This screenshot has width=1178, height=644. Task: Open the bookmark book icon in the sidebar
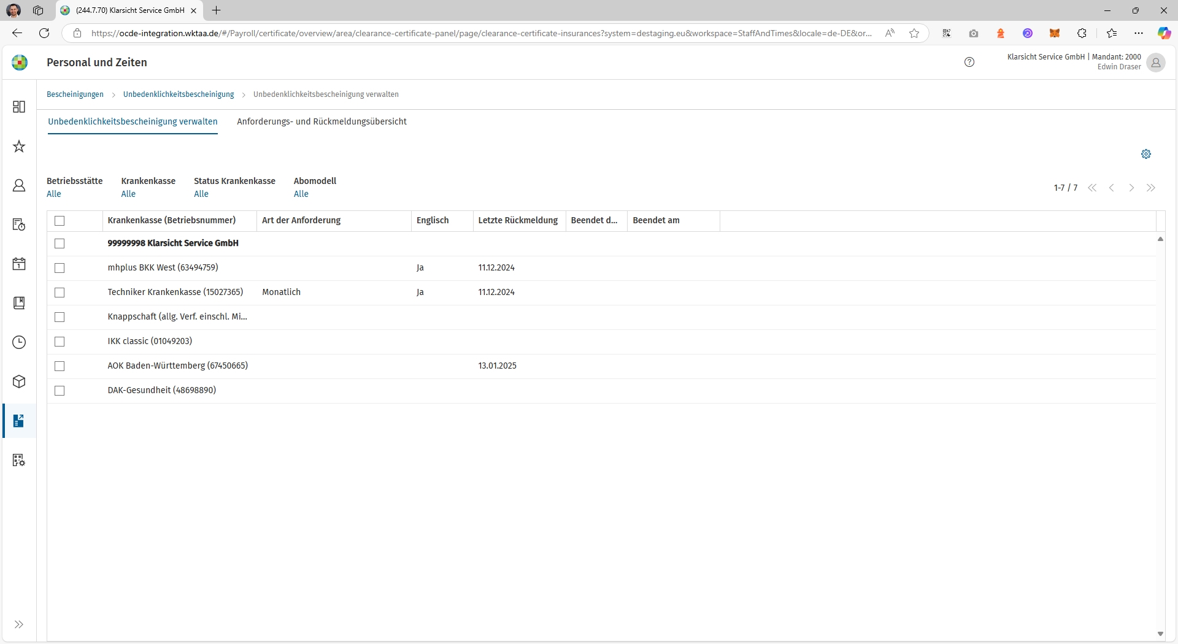19,303
